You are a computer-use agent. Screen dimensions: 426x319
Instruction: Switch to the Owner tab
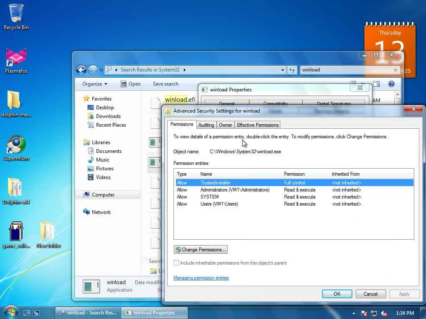pyautogui.click(x=225, y=125)
